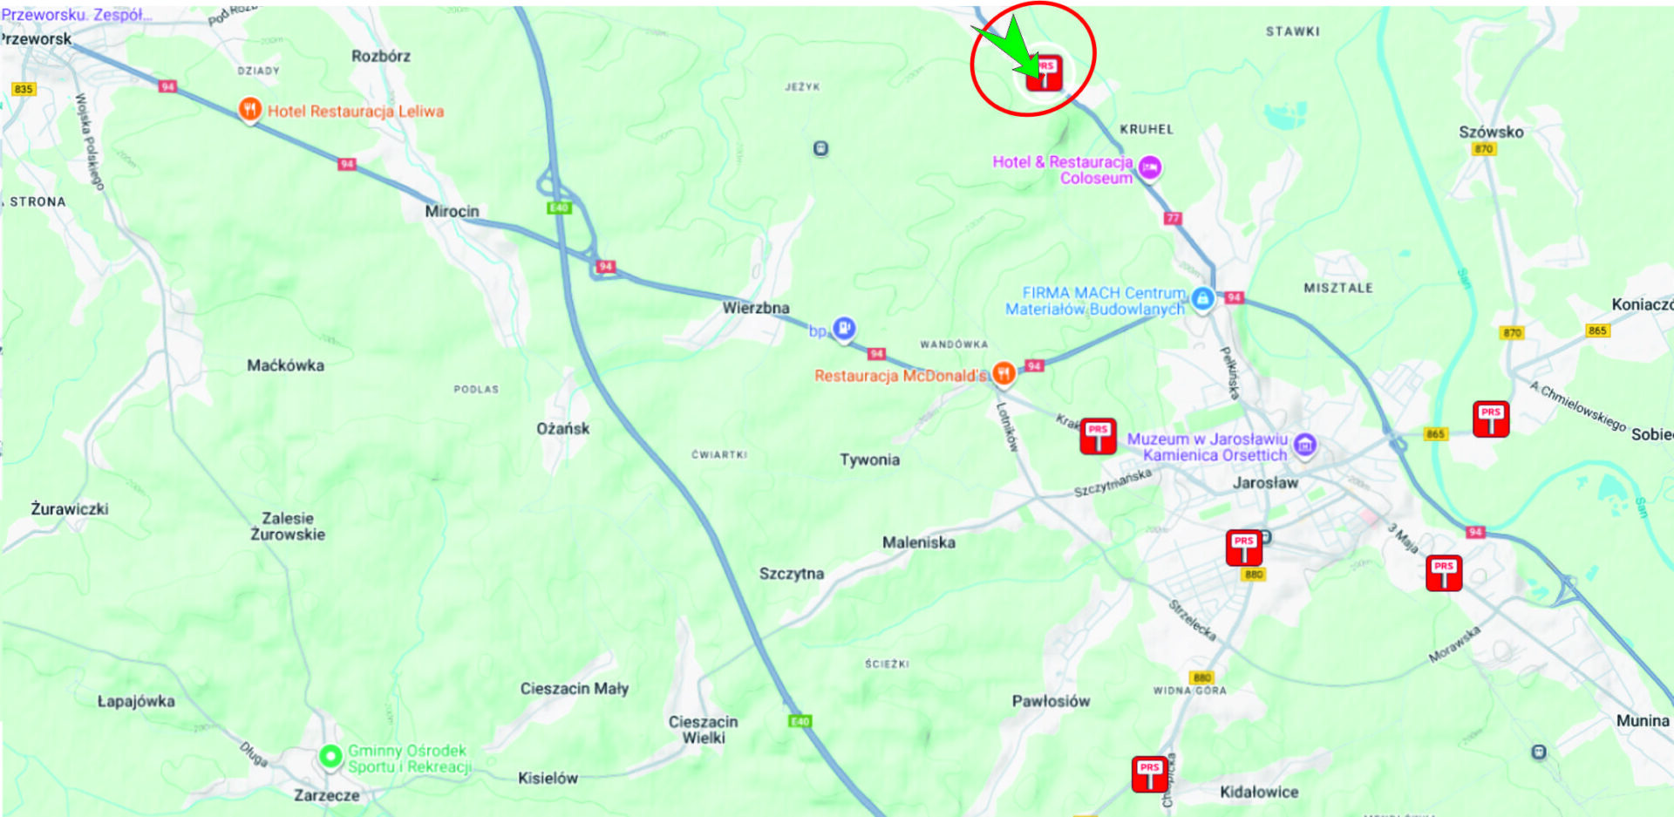Select the transit stop icon near Munina

click(1539, 752)
